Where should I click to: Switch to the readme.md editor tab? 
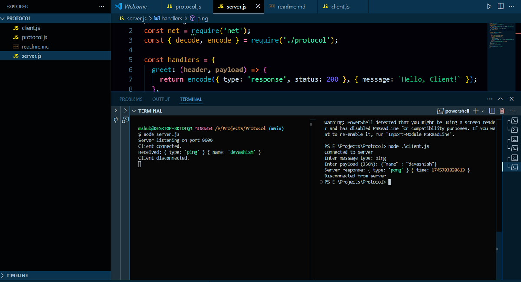(291, 7)
